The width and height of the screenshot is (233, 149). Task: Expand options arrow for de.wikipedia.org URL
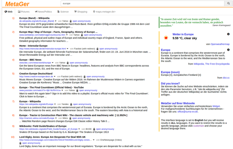click(x=56, y=21)
